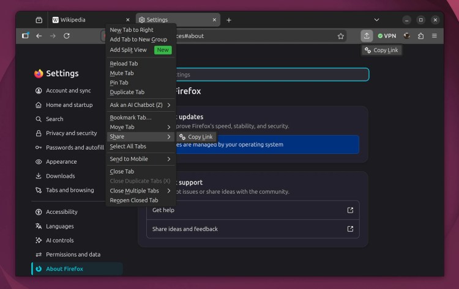Viewport: 459px width, 289px height.
Task: Select the About Firefox category
Action: coord(77,269)
